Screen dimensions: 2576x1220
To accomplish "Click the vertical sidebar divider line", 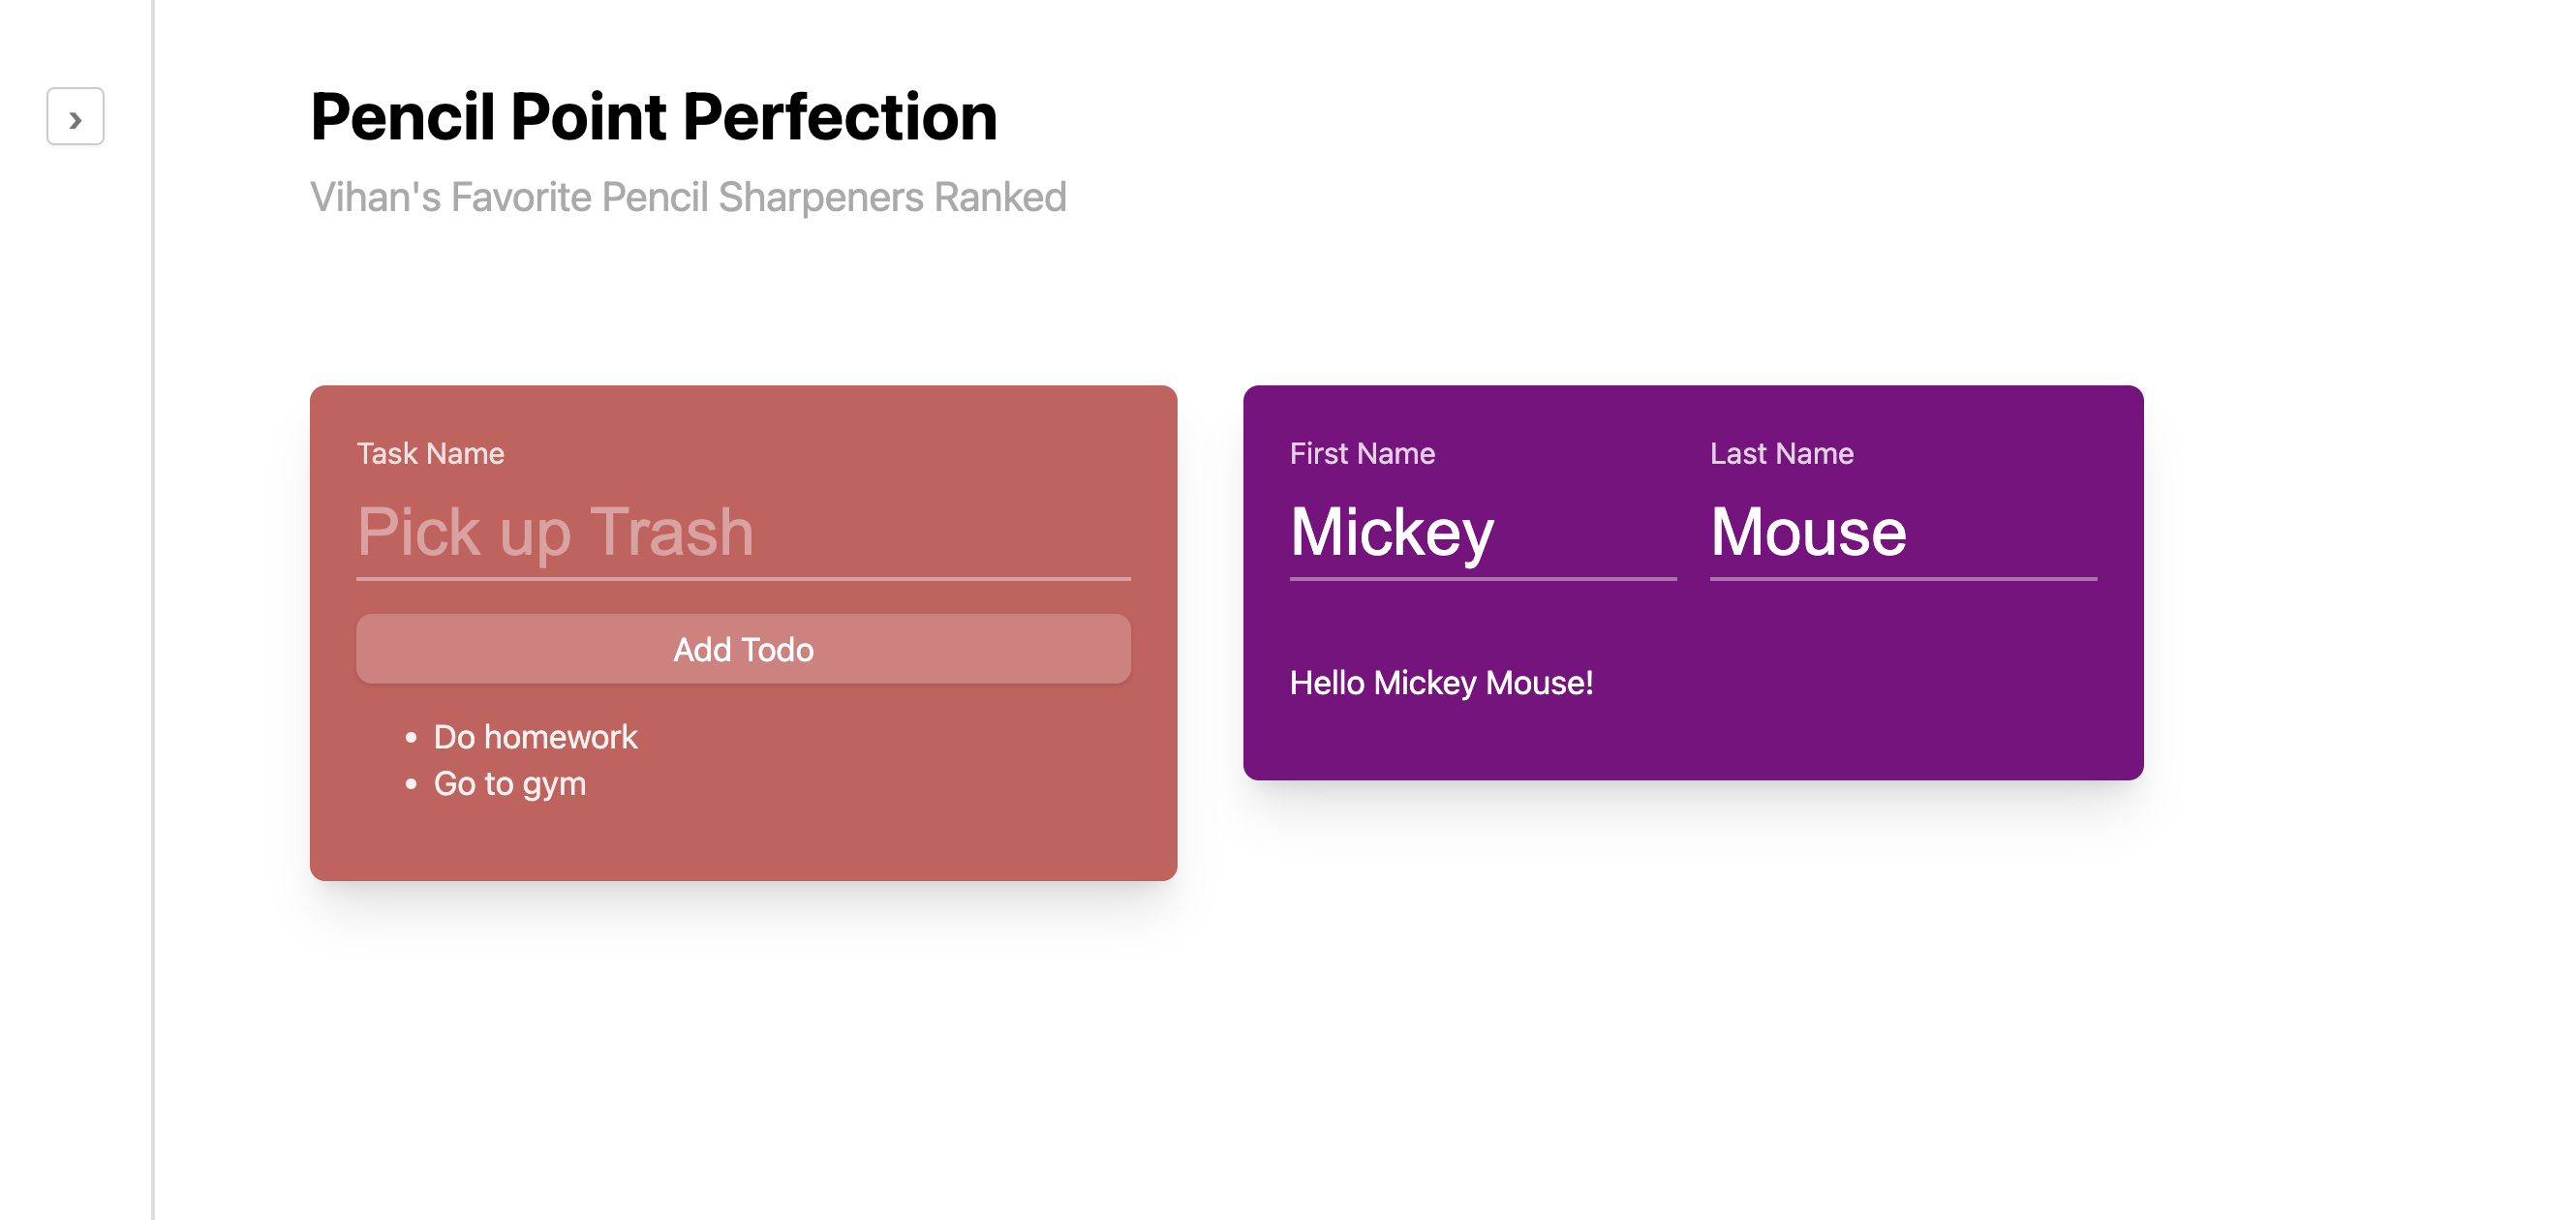I will tap(153, 610).
